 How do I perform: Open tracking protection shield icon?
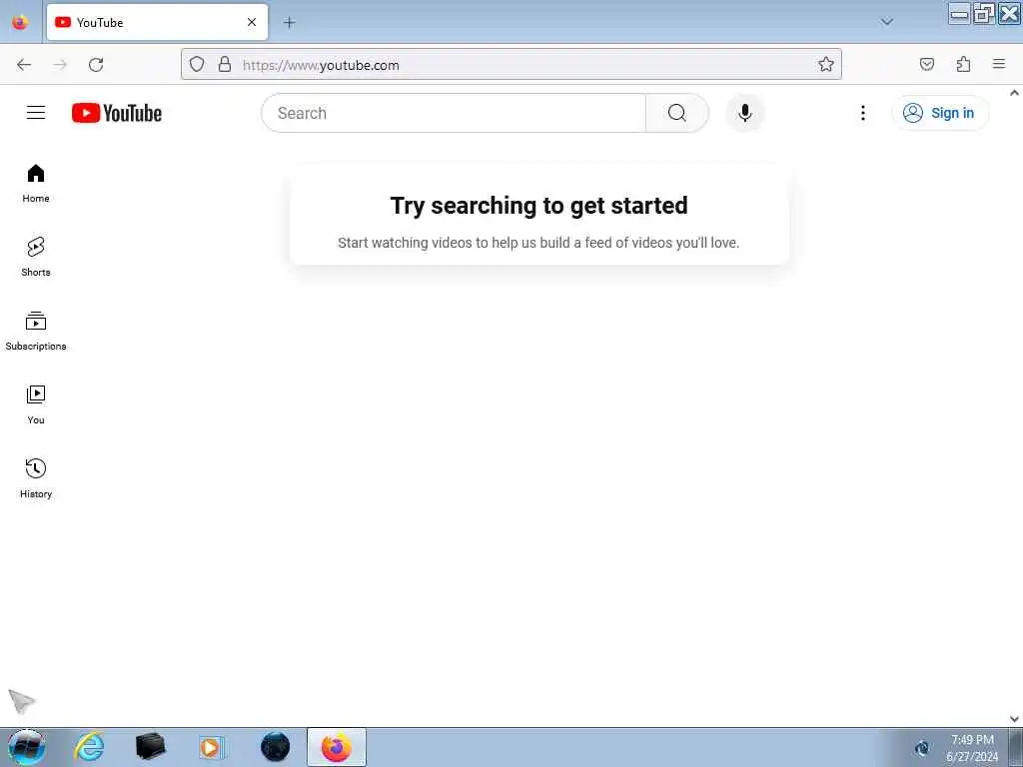197,64
